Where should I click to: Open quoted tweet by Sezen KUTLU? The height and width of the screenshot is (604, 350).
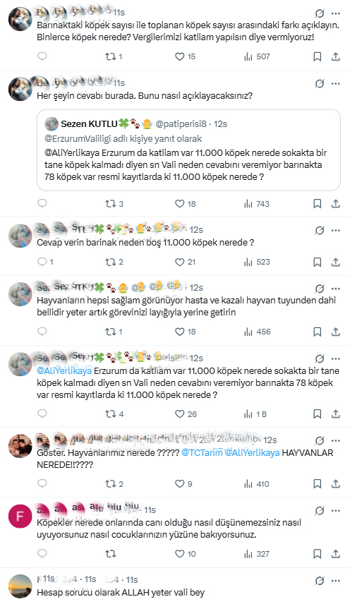click(188, 150)
